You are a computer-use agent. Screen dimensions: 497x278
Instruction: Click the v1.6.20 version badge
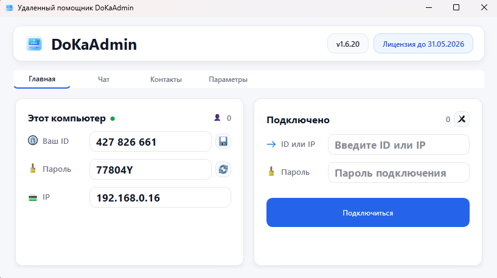pos(348,44)
